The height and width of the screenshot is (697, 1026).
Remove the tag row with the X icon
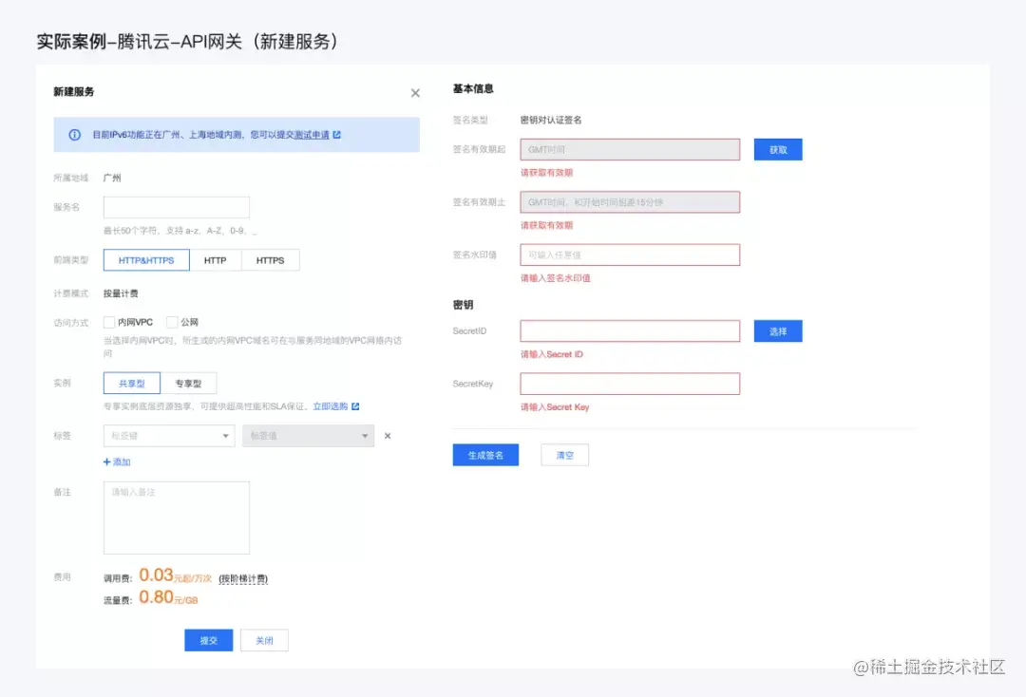[388, 436]
